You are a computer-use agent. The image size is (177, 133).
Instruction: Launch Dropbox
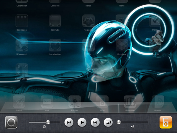click(x=122, y=45)
